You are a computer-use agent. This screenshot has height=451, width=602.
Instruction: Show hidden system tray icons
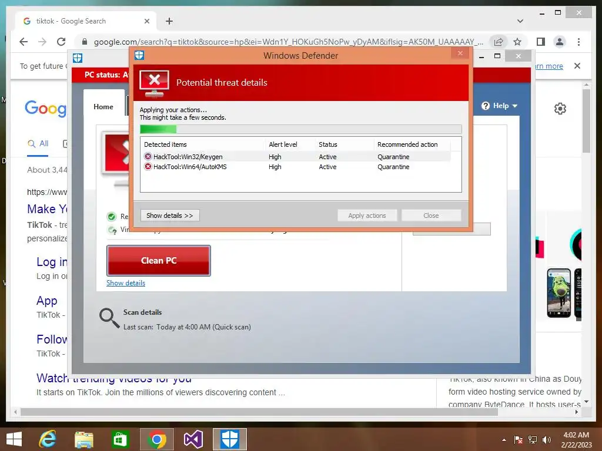504,440
